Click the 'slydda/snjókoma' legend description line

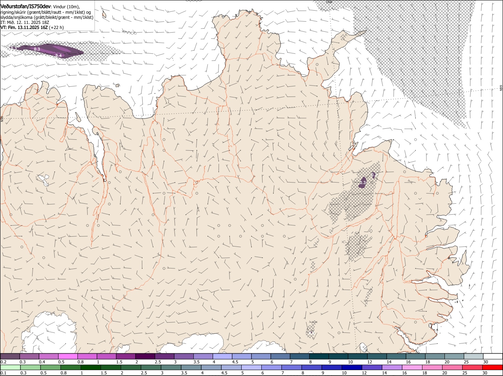[x=47, y=17]
